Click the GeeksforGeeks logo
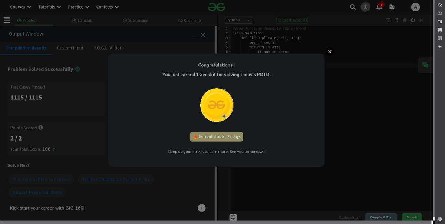The width and height of the screenshot is (445, 224). coord(217,7)
